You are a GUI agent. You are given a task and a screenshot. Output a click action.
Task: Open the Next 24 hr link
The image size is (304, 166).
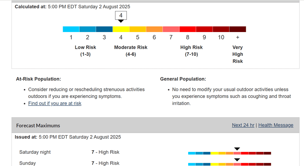click(x=243, y=125)
